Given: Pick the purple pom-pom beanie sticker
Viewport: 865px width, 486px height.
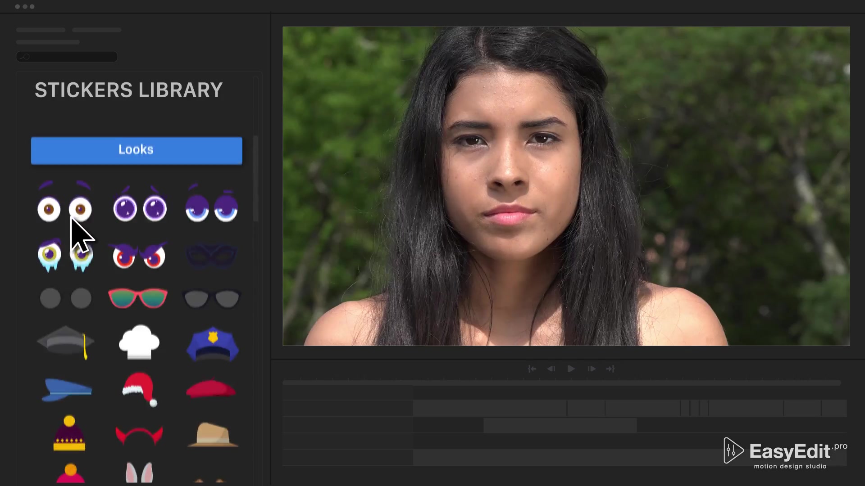Looking at the screenshot, I should (x=69, y=433).
